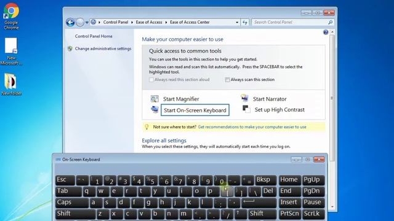Click the equals key on On-Screen Keyboard
The image size is (394, 221).
tap(247, 180)
